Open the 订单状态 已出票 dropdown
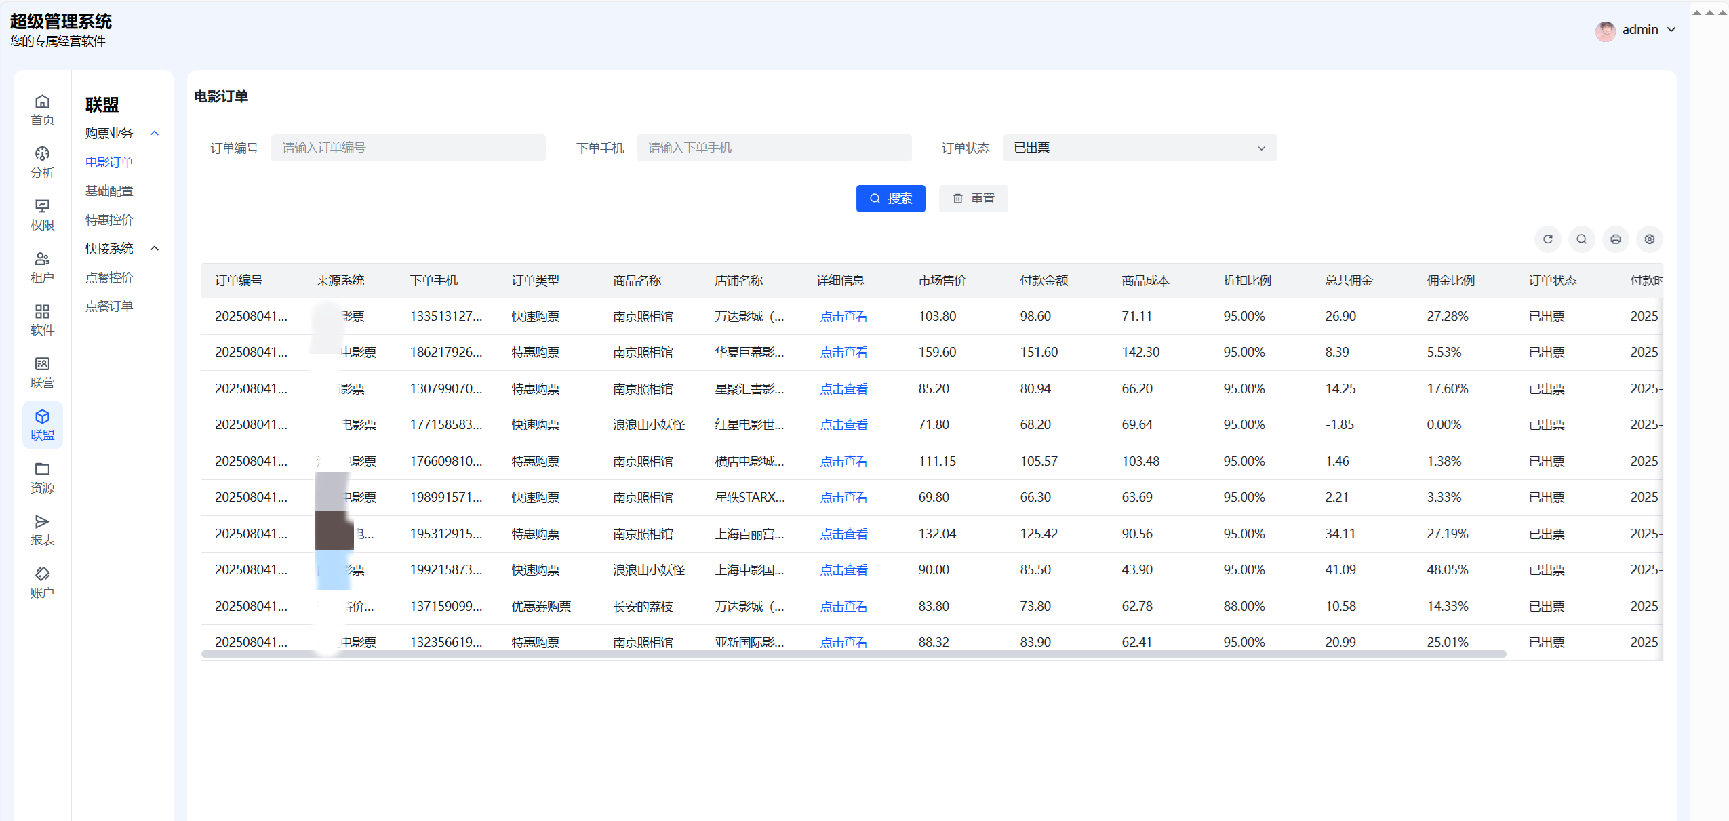The height and width of the screenshot is (821, 1729). [x=1140, y=148]
